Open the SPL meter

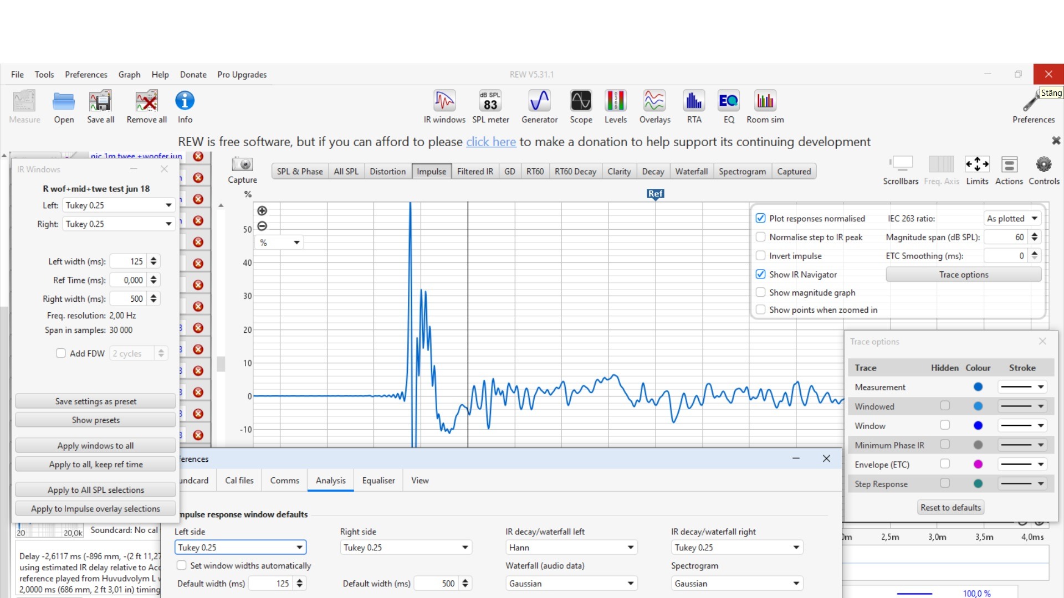tap(490, 107)
